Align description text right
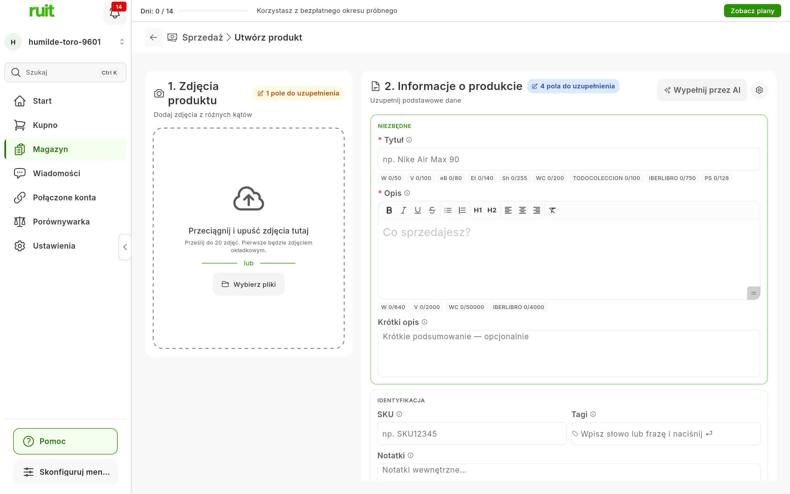This screenshot has height=494, width=790. click(537, 210)
